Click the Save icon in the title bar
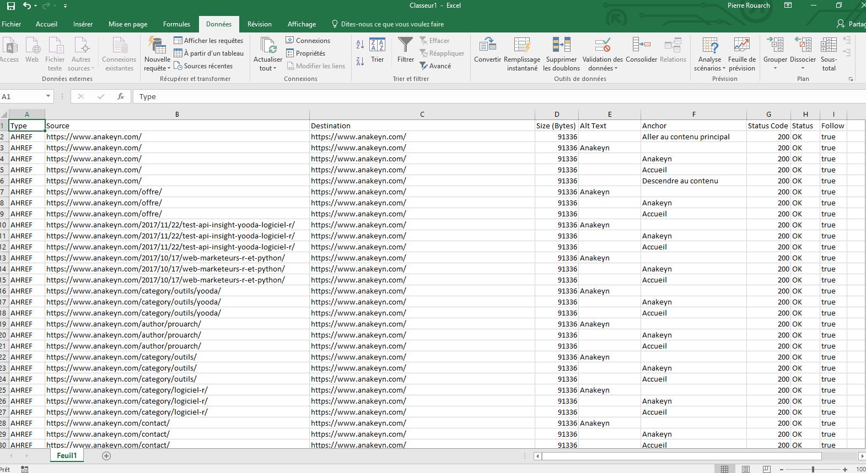This screenshot has height=473, width=866. (x=11, y=6)
